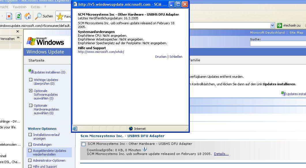Screen dimensions: 306x168
Task: Click the Stop icon in IE toolbar
Action: tap(9, 16)
